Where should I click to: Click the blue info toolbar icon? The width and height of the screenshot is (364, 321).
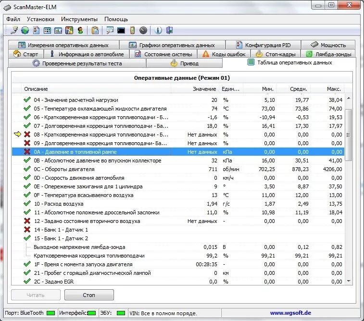pos(158,30)
